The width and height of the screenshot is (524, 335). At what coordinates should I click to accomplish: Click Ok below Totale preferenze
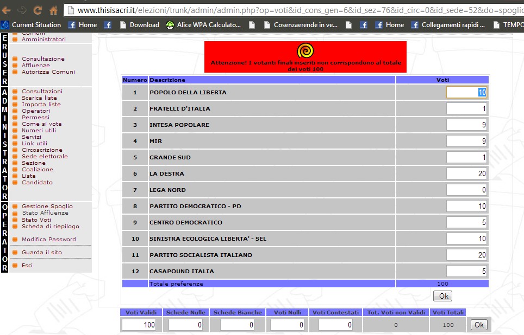[443, 296]
